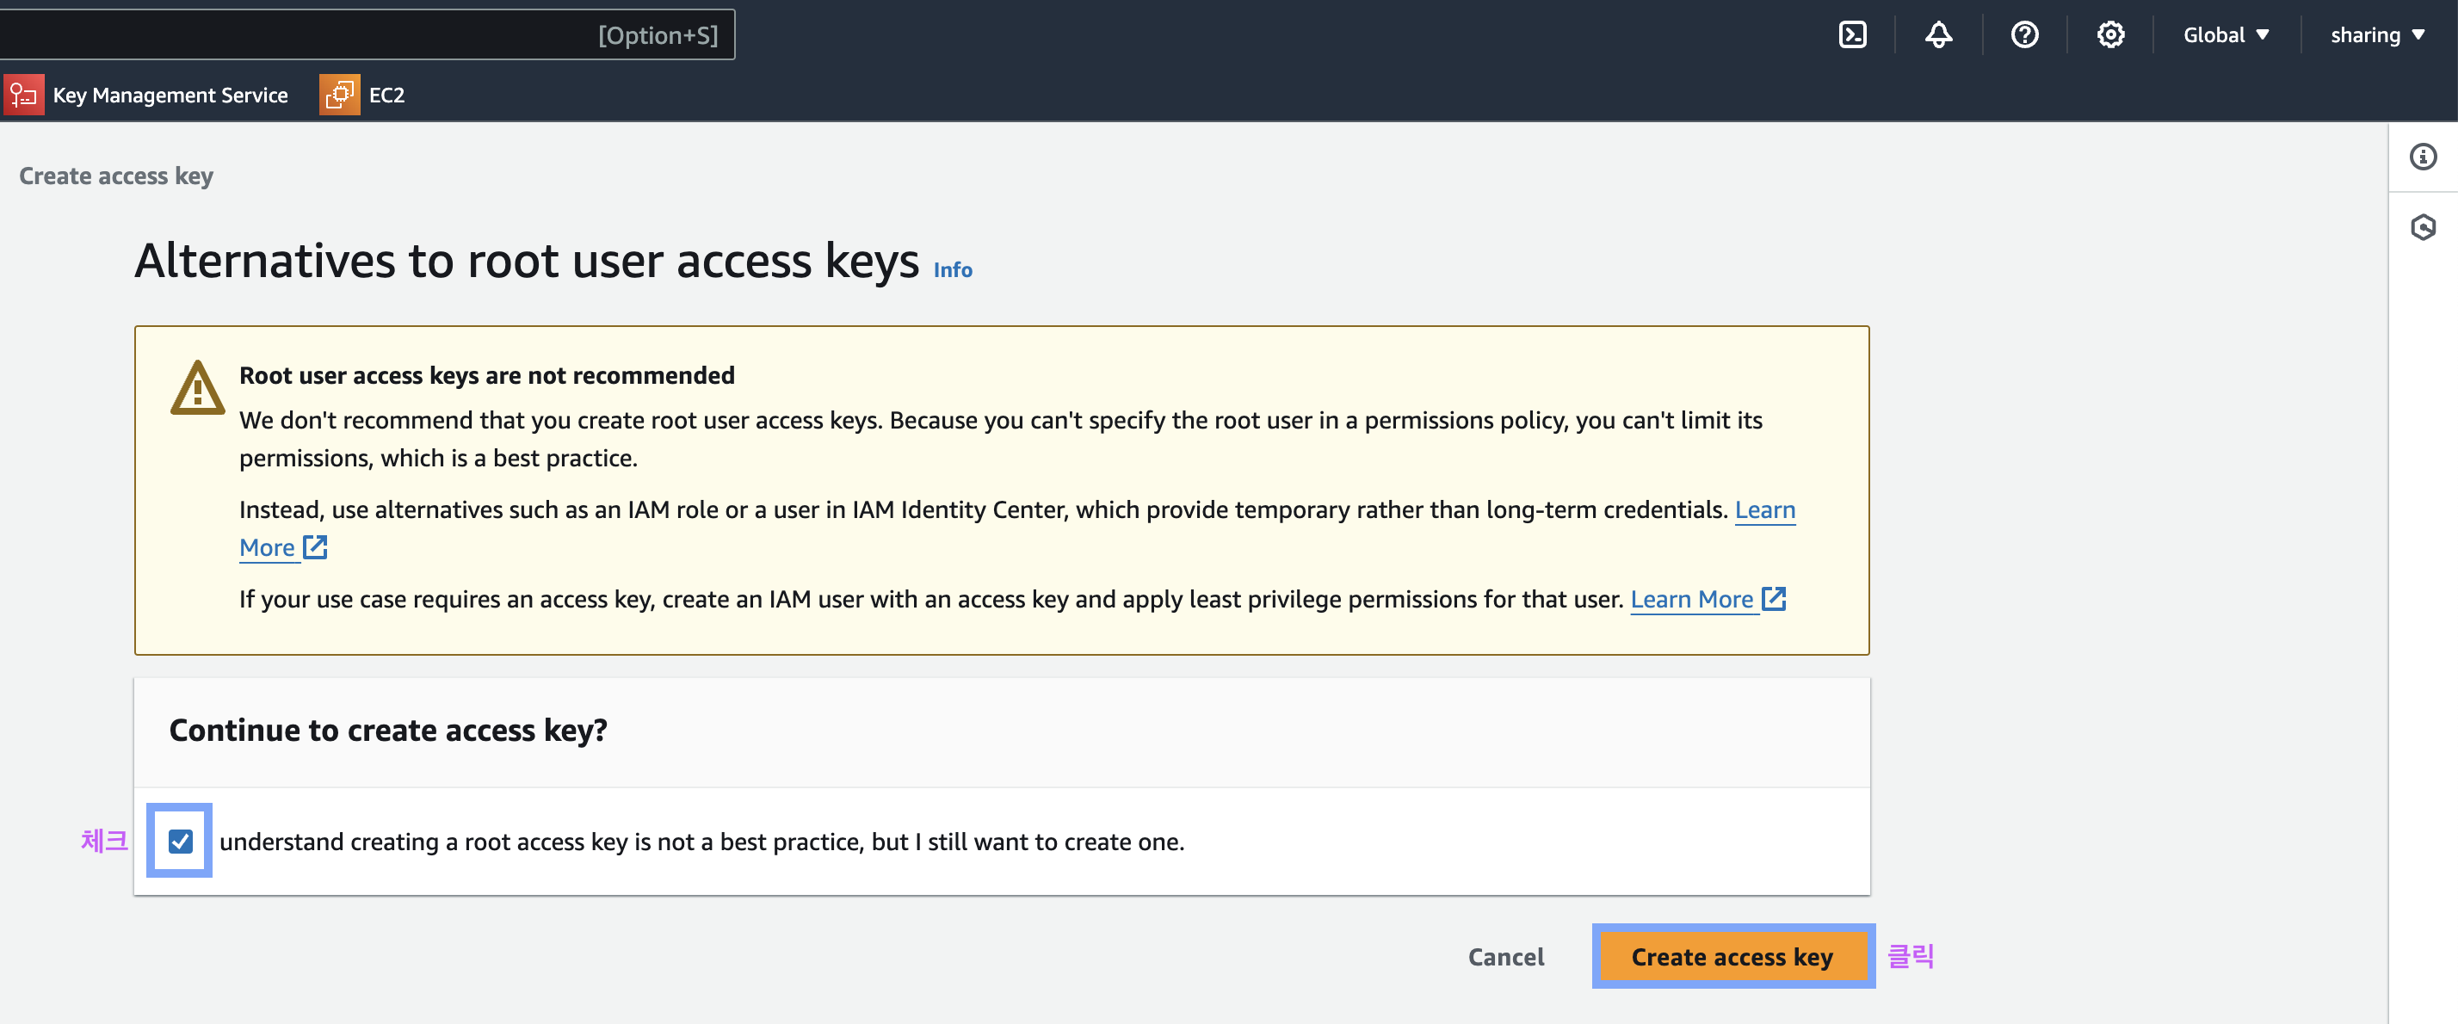Viewport: 2458px width, 1024px height.
Task: Follow Learn More link about temporary credentials
Action: 1764,510
